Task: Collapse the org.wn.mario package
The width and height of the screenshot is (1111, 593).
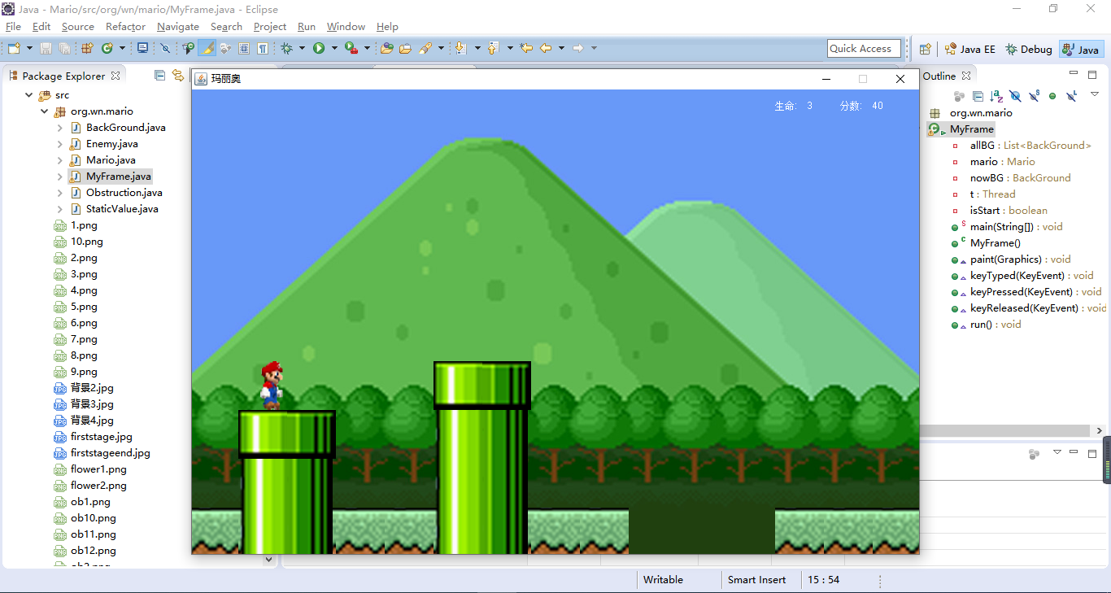Action: 45,111
